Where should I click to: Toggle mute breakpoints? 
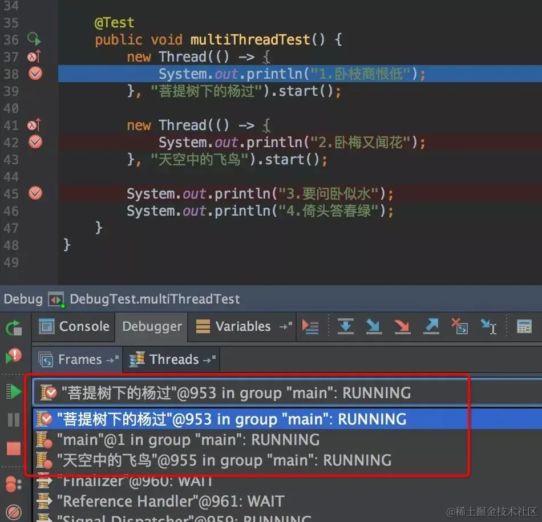(14, 512)
